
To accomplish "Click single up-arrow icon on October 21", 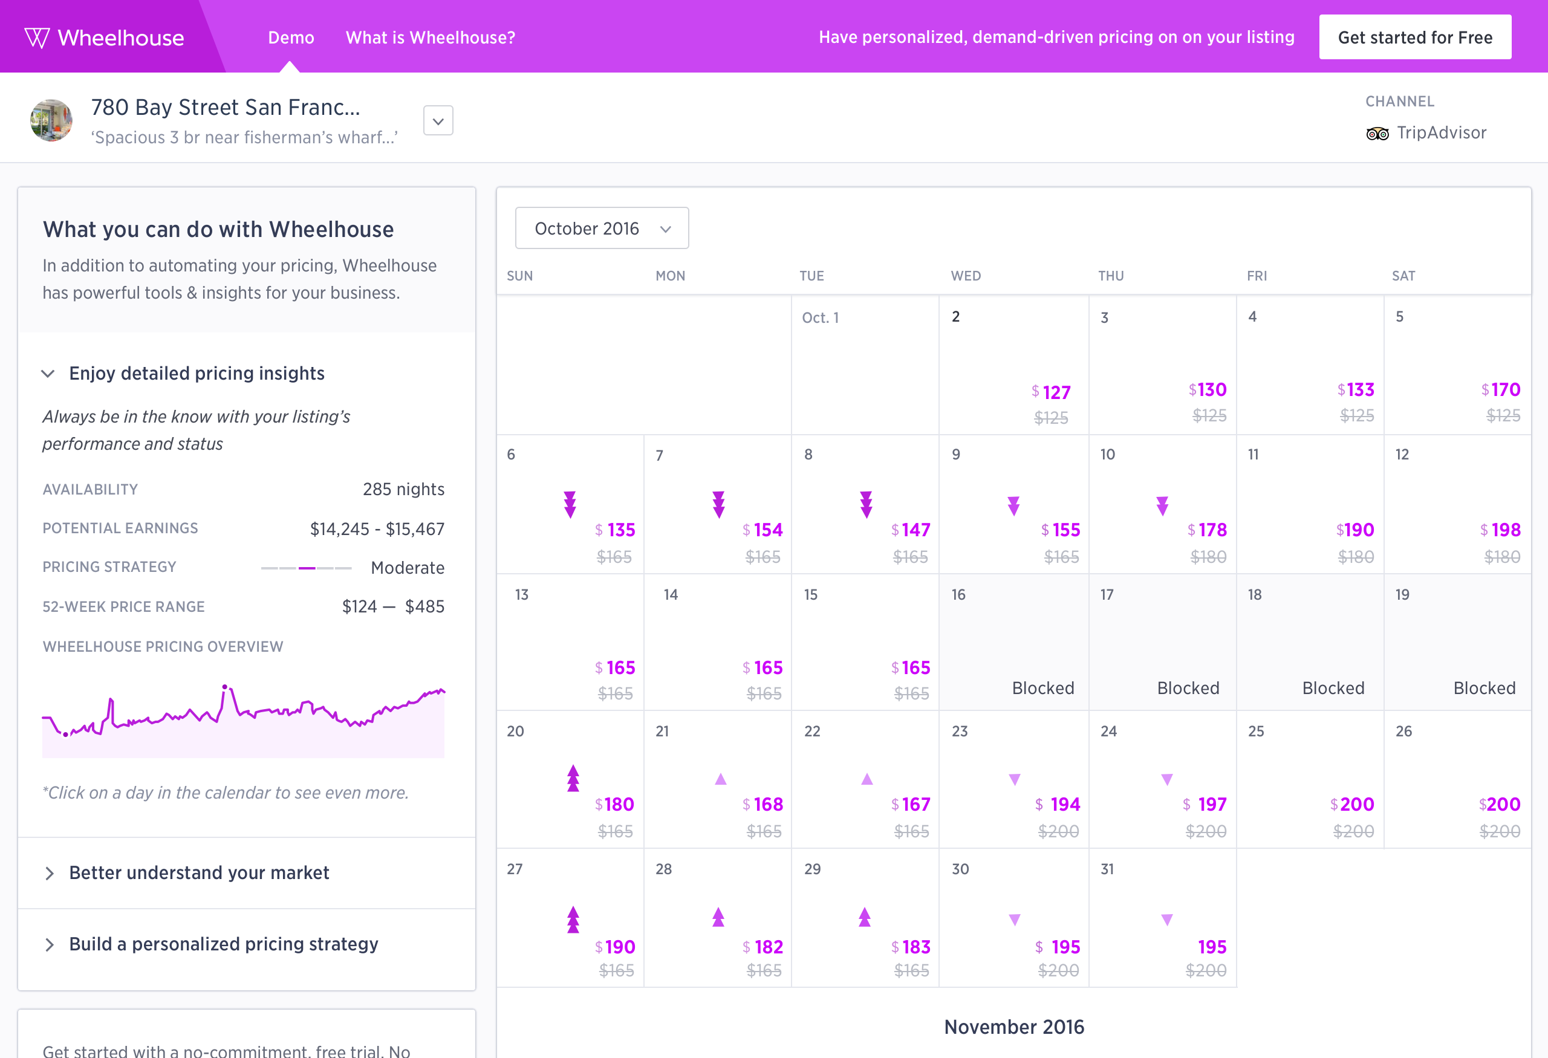I will (720, 779).
